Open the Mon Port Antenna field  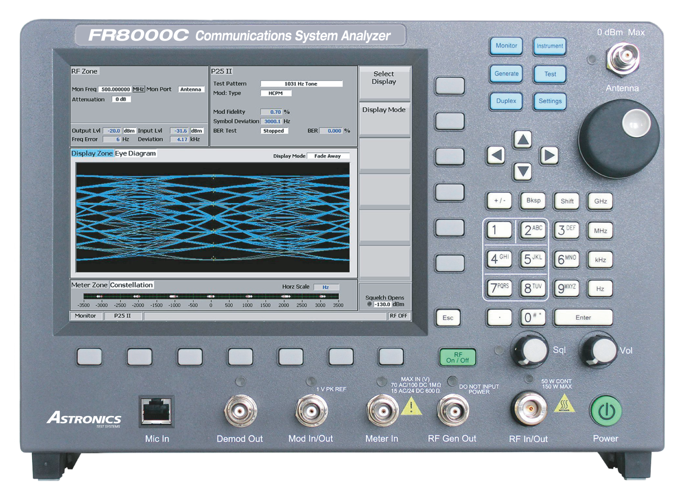[x=191, y=90]
